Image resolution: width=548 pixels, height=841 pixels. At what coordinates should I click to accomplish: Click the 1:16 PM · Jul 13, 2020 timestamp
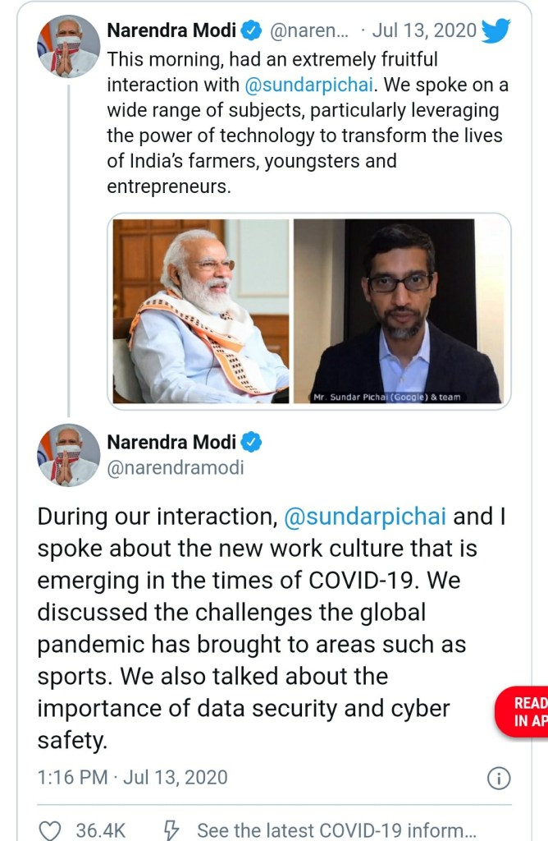pyautogui.click(x=132, y=777)
